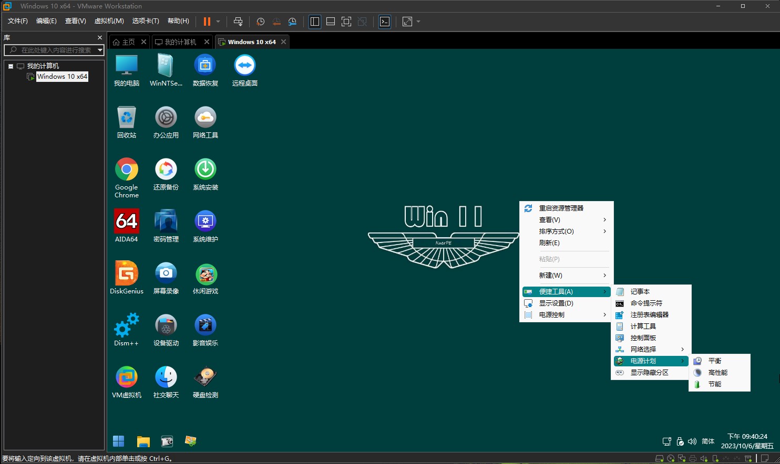
Task: Open the 办公应用 desktop icon
Action: click(x=166, y=122)
